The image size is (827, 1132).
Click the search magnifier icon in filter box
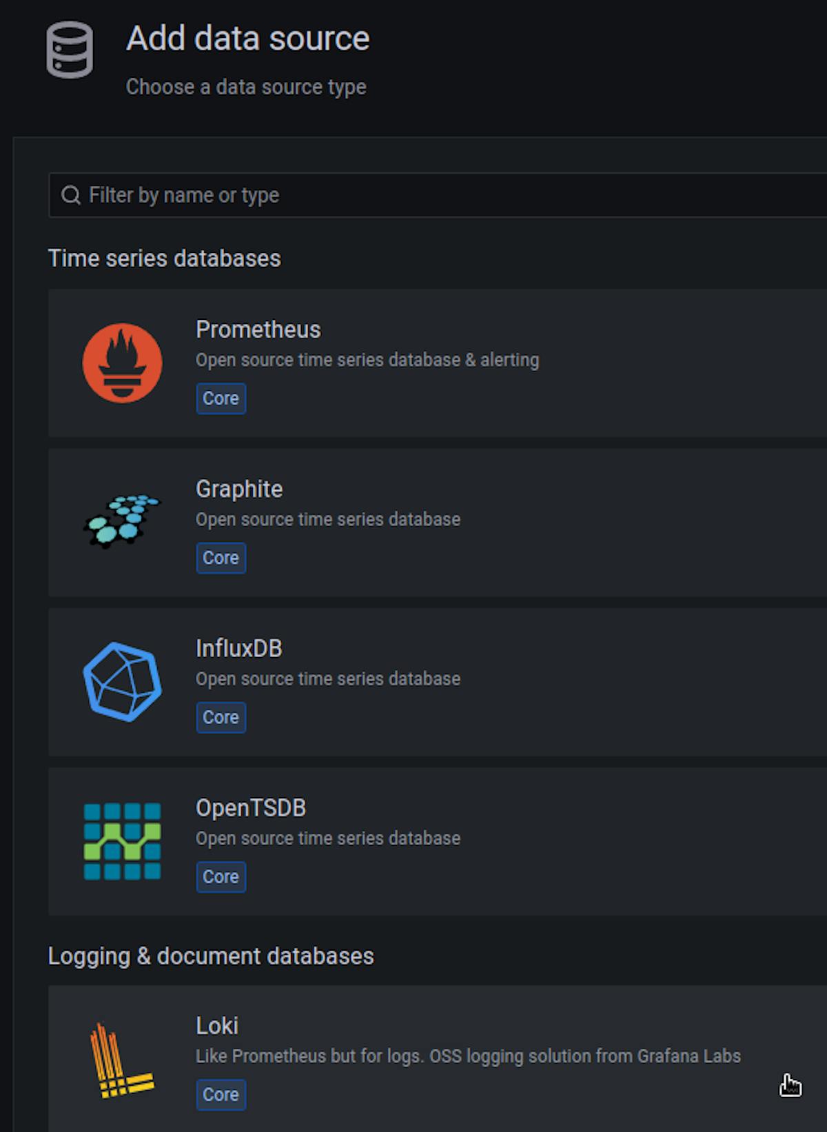[x=70, y=195]
